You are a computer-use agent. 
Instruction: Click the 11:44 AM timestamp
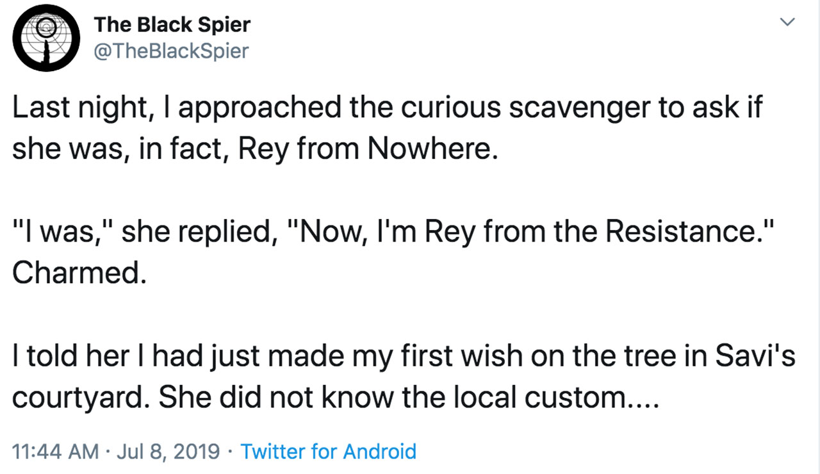[x=56, y=452]
